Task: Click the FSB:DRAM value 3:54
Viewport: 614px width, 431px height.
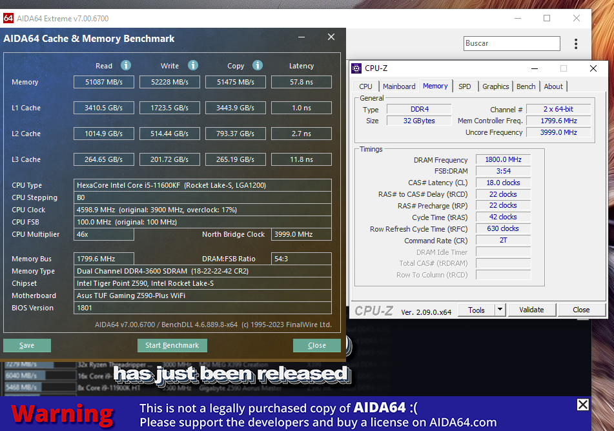Action: (x=503, y=171)
